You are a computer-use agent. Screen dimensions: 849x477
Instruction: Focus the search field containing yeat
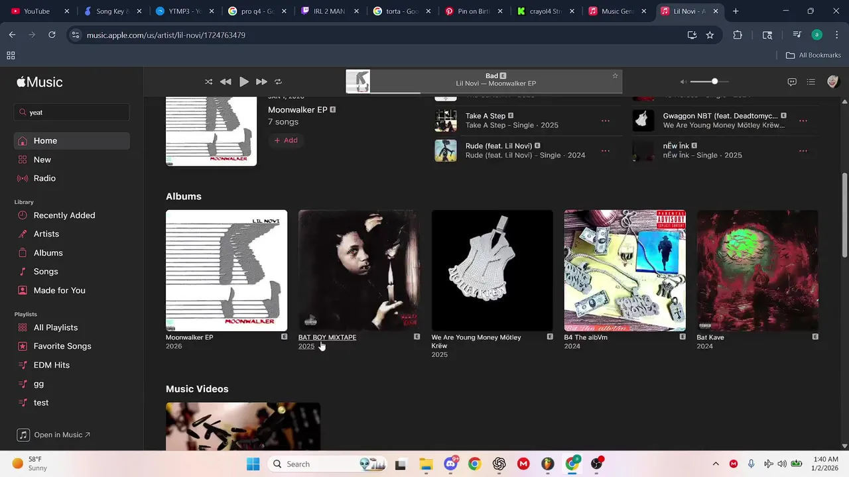(x=72, y=113)
